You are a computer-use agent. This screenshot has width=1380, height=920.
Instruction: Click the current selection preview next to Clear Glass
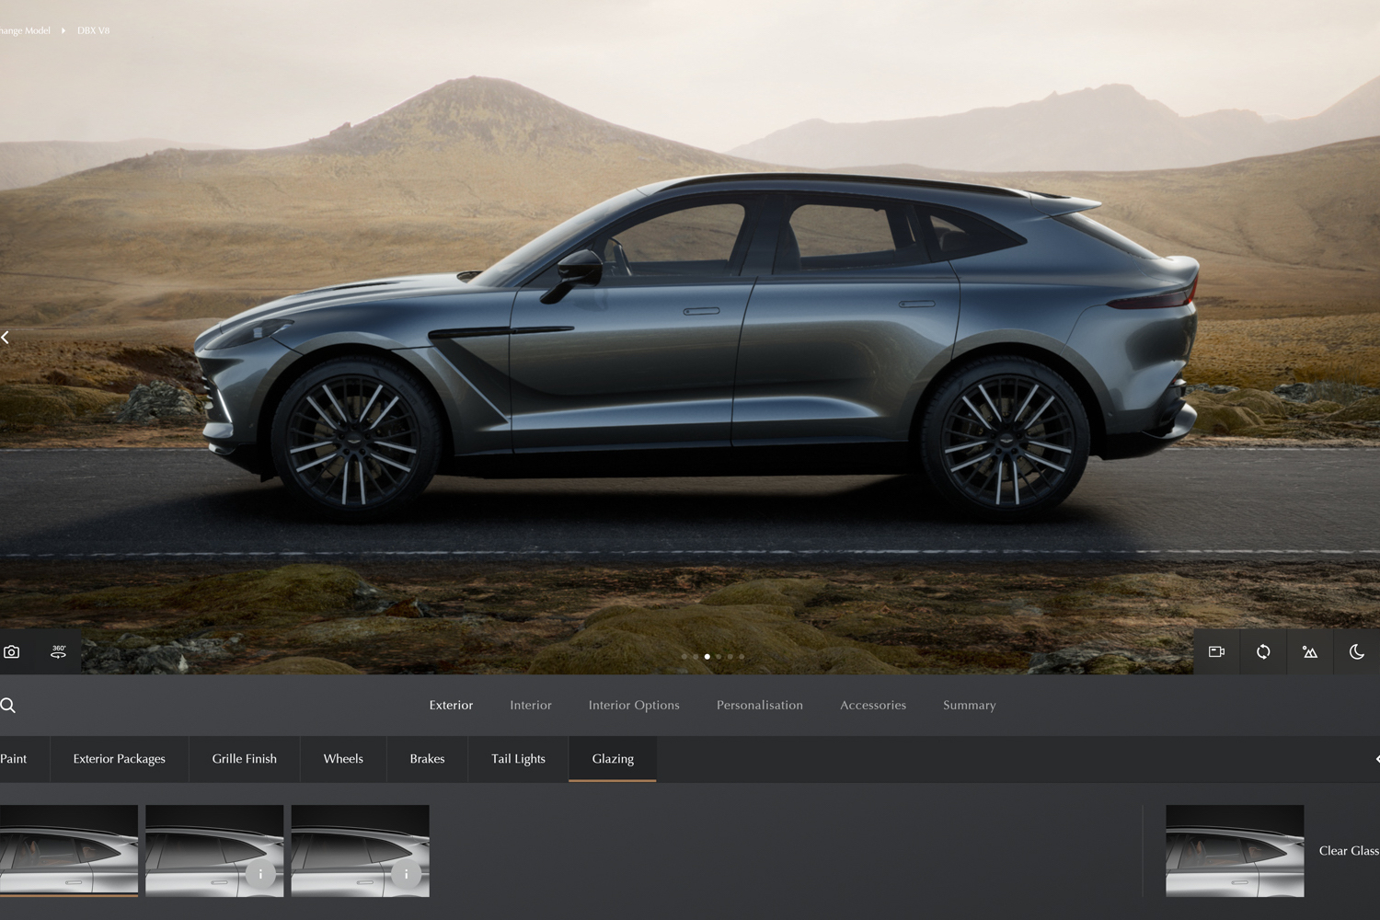pos(1235,851)
